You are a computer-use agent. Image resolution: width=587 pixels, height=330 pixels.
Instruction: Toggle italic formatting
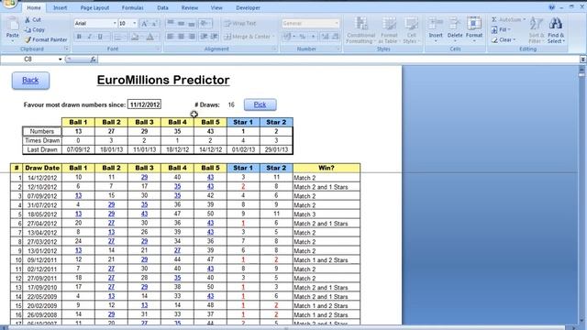click(90, 37)
